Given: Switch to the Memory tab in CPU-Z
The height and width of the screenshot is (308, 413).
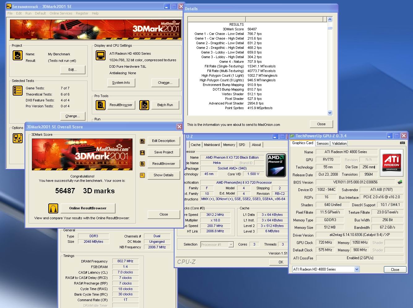Looking at the screenshot, I should 229,145.
